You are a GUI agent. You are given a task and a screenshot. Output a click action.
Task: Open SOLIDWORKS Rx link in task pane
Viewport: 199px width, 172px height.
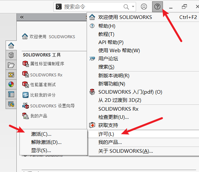[46, 75]
